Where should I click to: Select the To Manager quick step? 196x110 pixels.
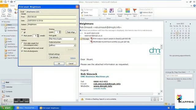point(87,9)
